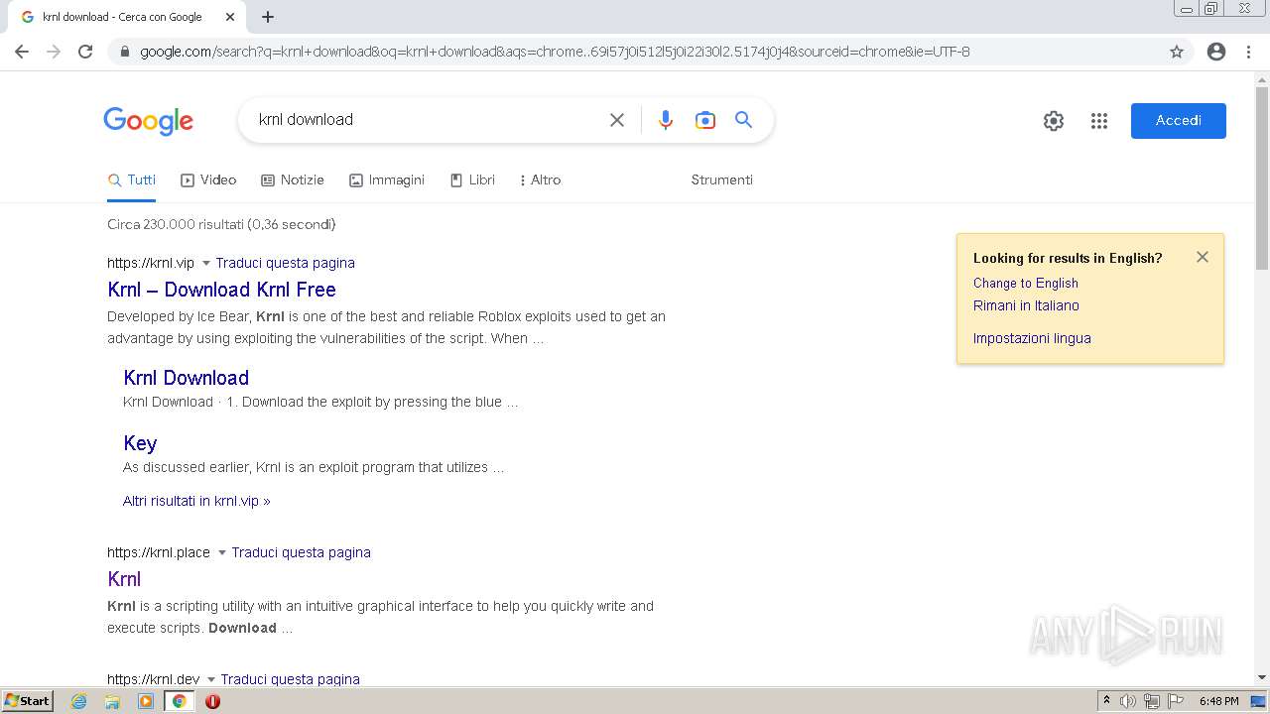The width and height of the screenshot is (1270, 714).
Task: Open the Windows Start menu
Action: coord(28,700)
